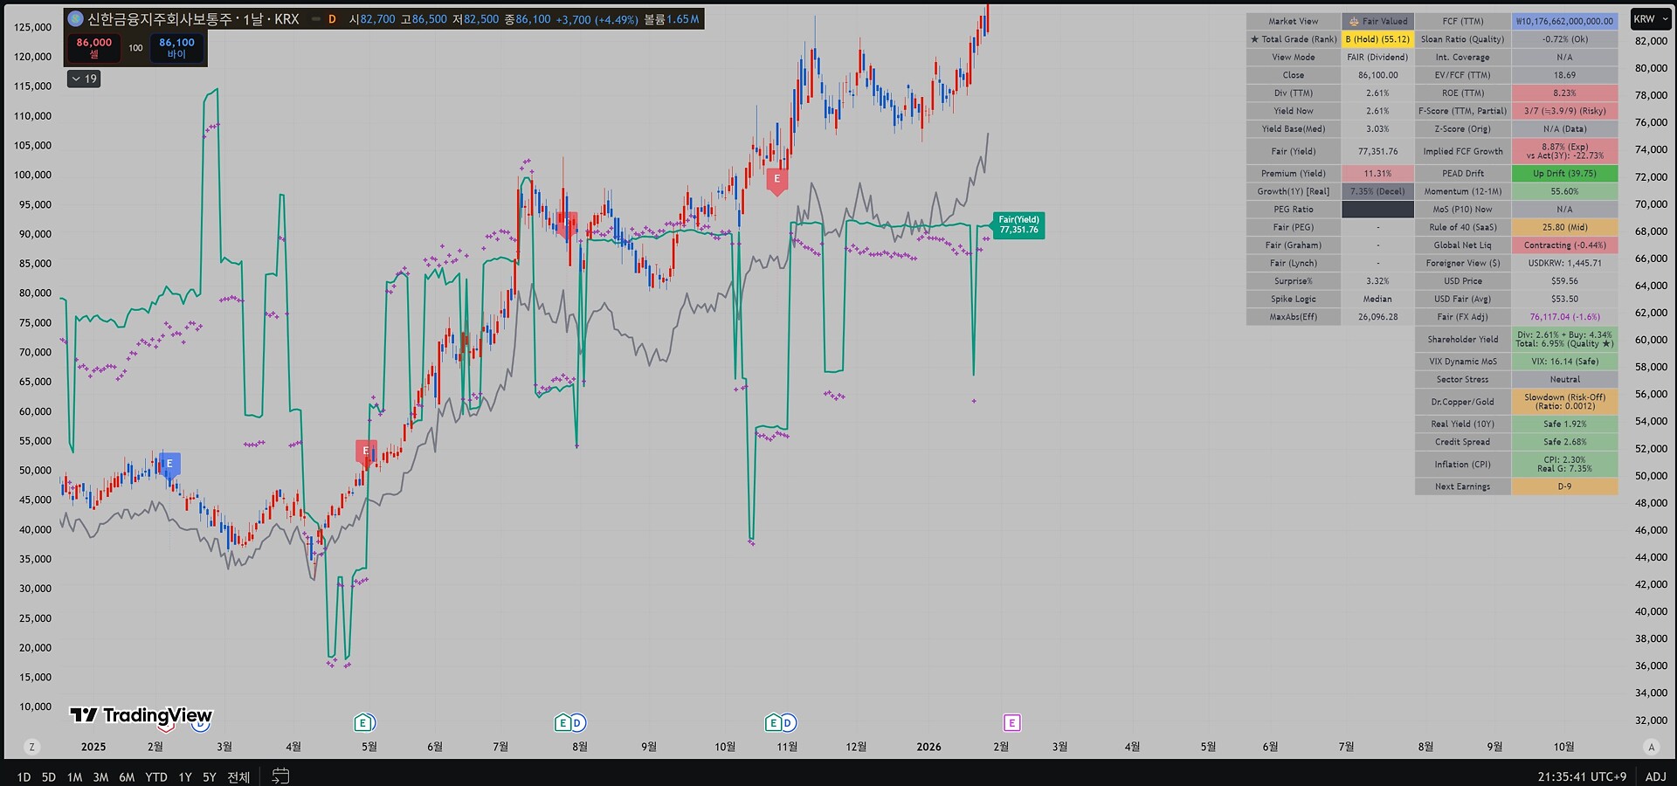The width and height of the screenshot is (1677, 786).
Task: Click the A auto-scale icon
Action: point(1651,747)
